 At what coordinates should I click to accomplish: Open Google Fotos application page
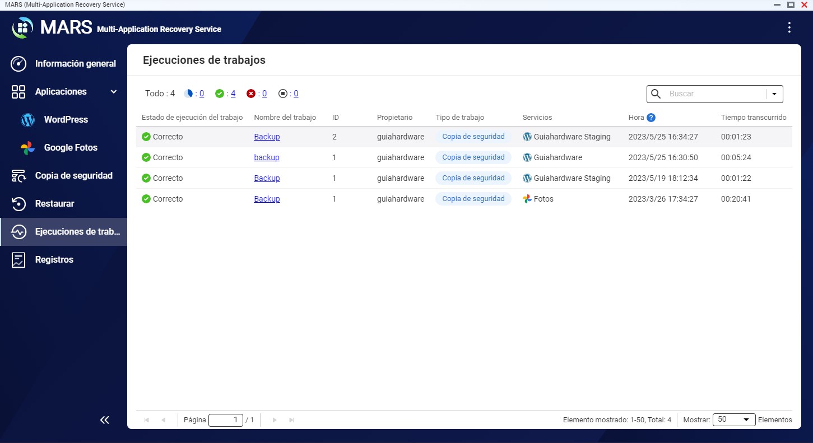71,148
